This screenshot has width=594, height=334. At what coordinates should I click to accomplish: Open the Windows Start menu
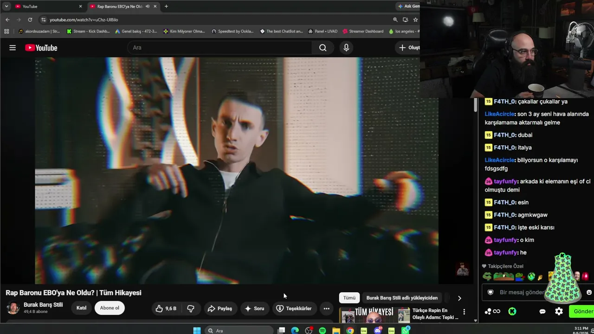point(197,330)
